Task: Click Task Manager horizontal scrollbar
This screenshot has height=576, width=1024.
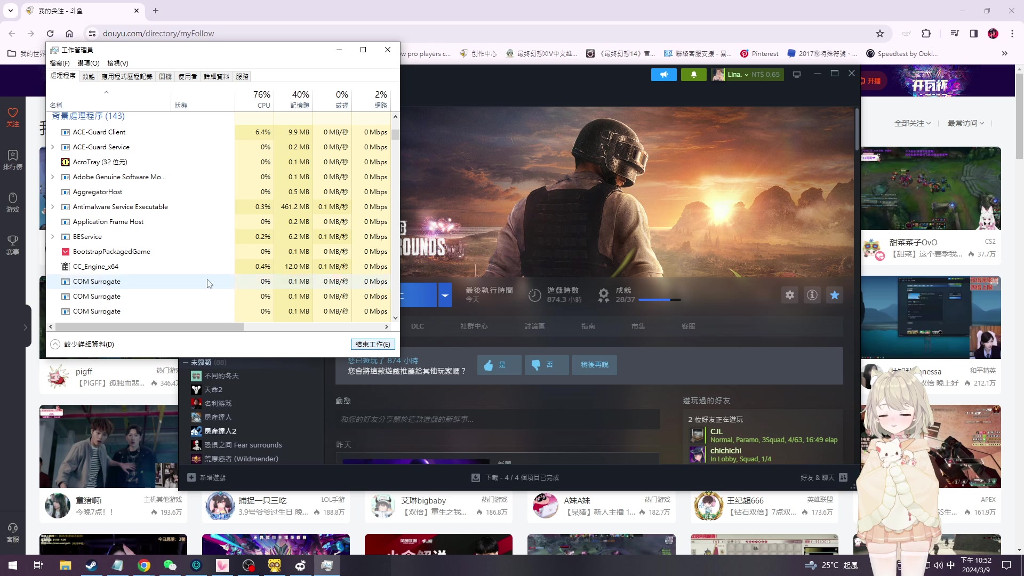Action: point(150,326)
